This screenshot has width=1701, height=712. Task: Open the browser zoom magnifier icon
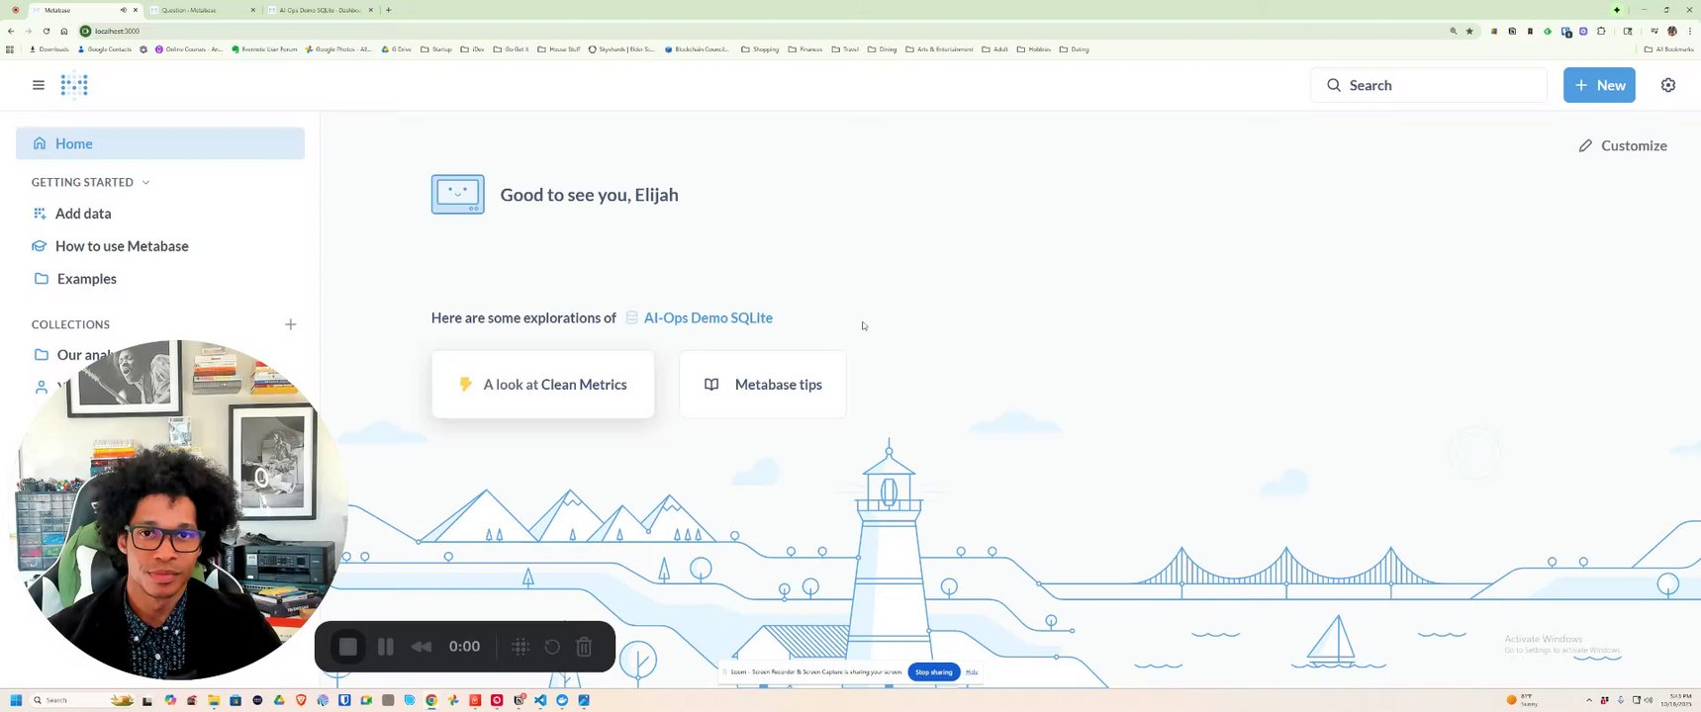[1454, 31]
